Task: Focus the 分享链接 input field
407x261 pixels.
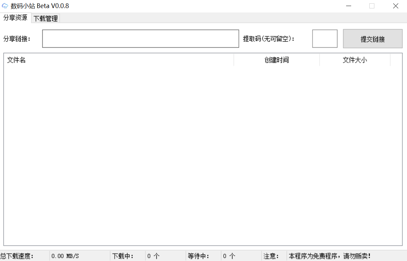Action: pyautogui.click(x=141, y=39)
